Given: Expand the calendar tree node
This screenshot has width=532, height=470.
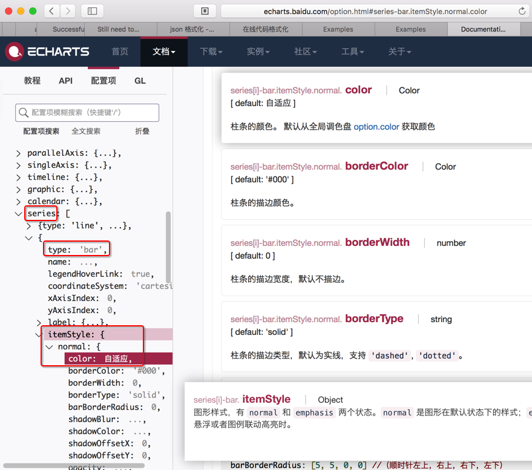Looking at the screenshot, I should [x=18, y=202].
